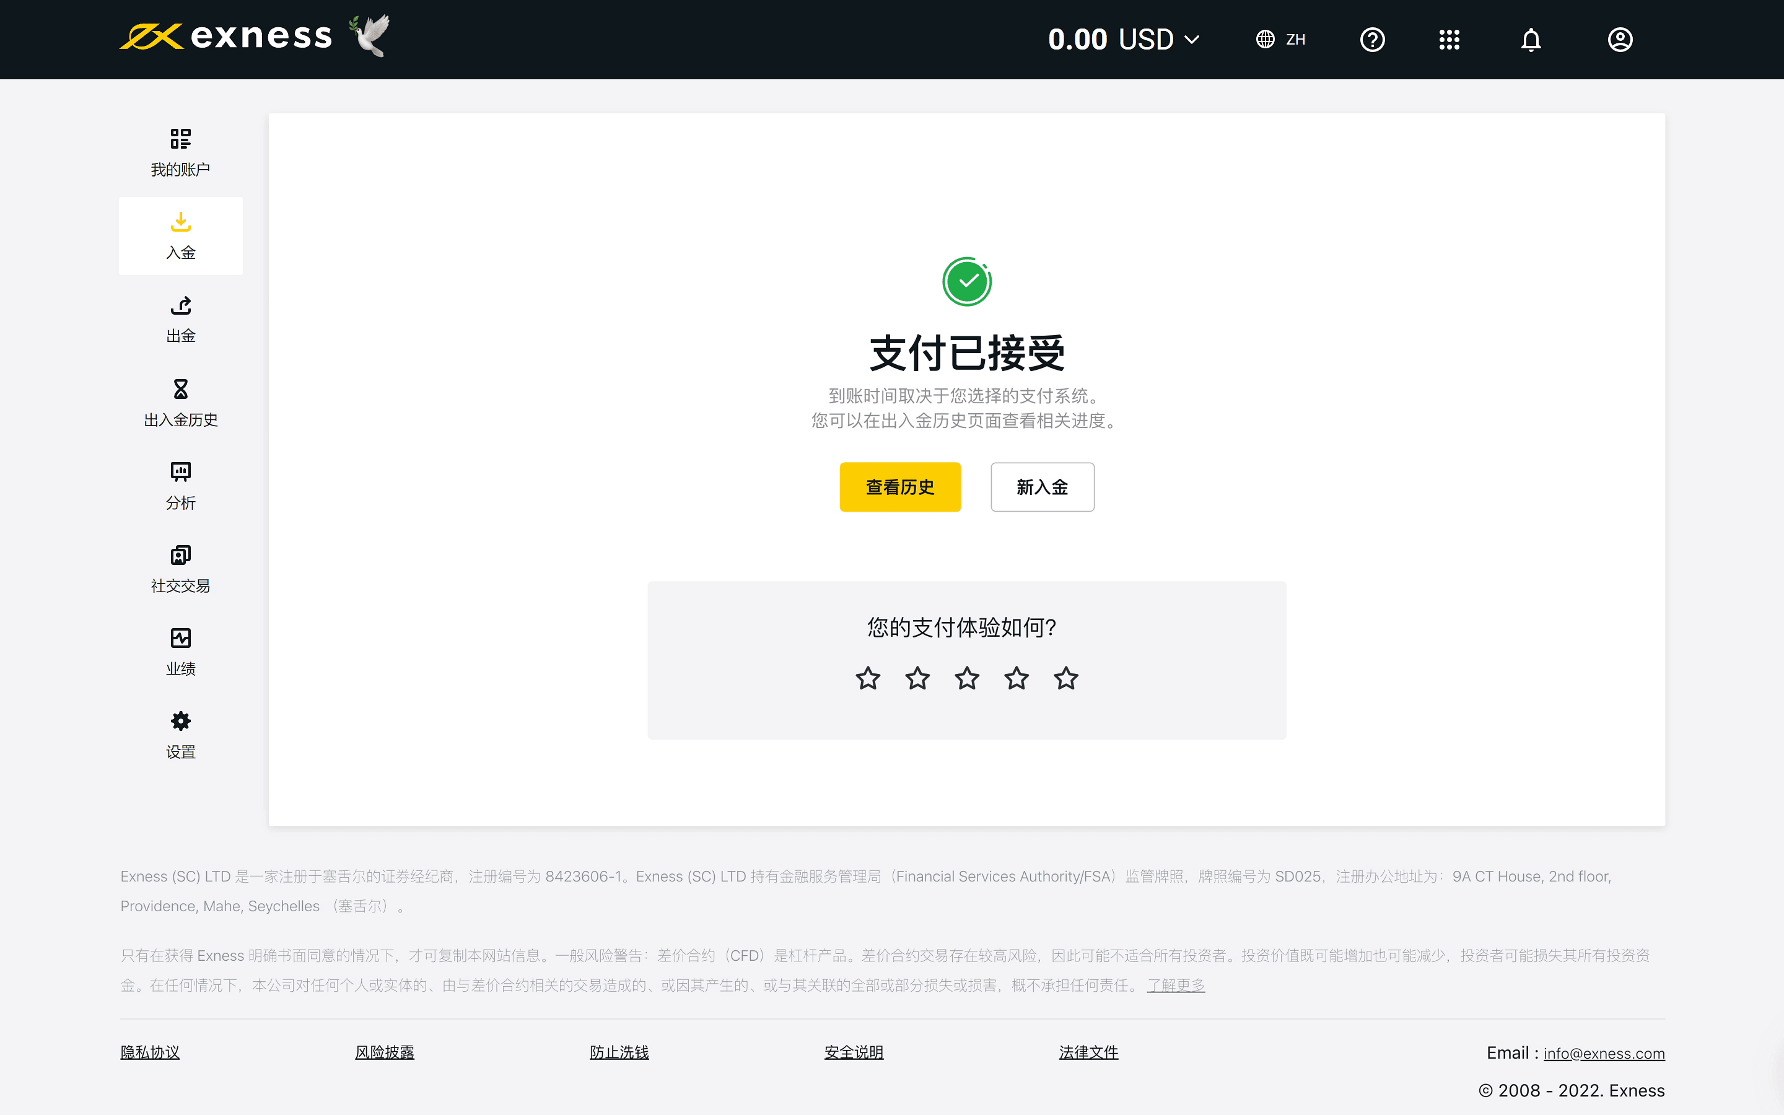The width and height of the screenshot is (1784, 1115).
Task: Select the 入金 deposit sidebar item
Action: coord(181,236)
